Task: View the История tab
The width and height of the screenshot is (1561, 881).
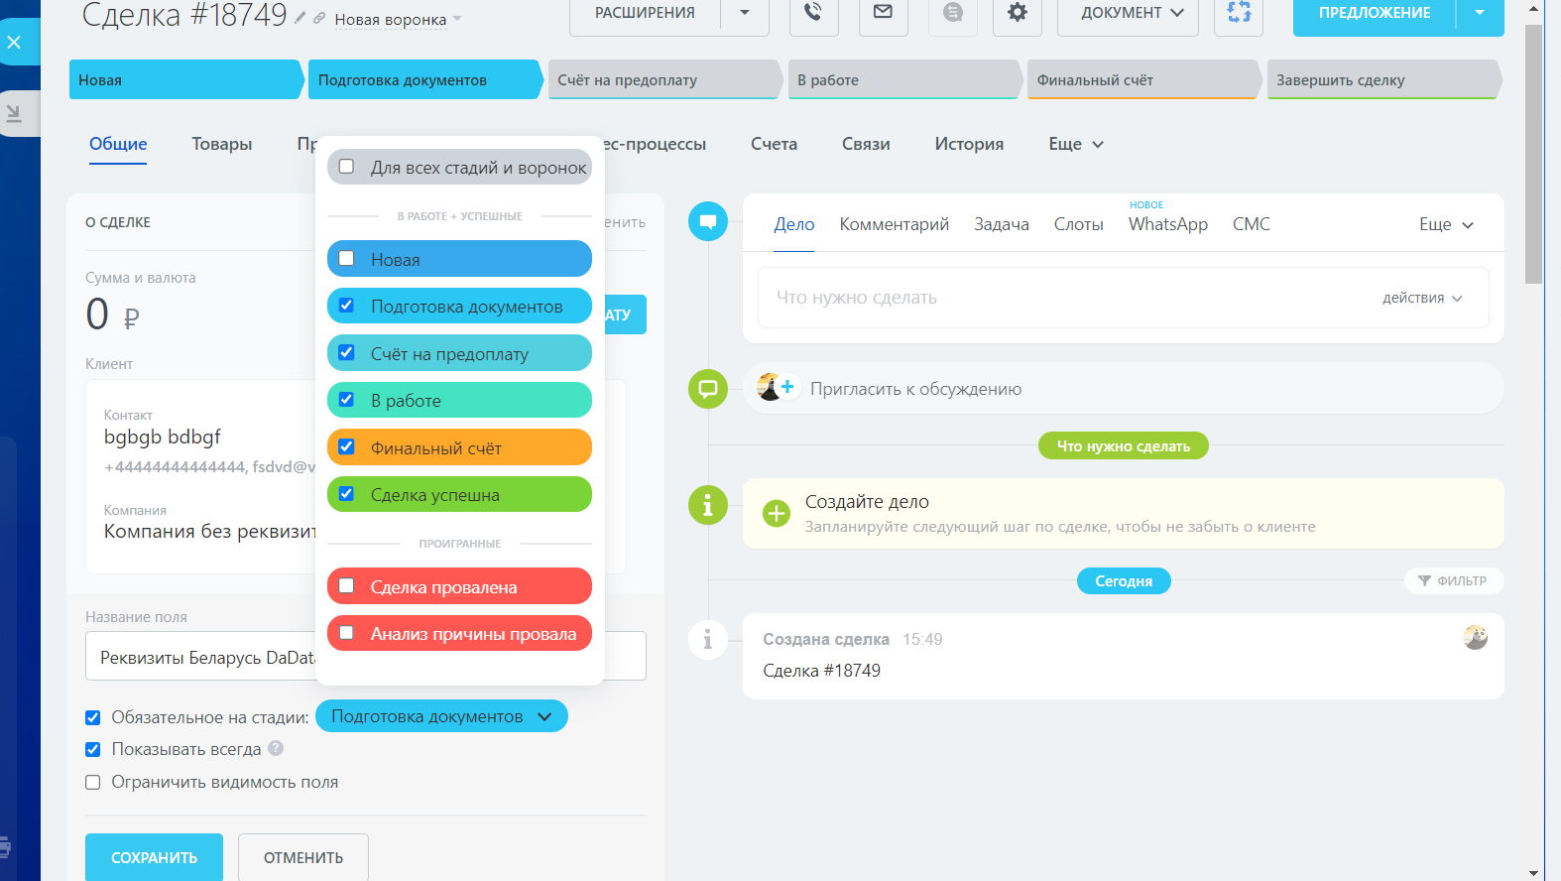Action: coord(969,144)
